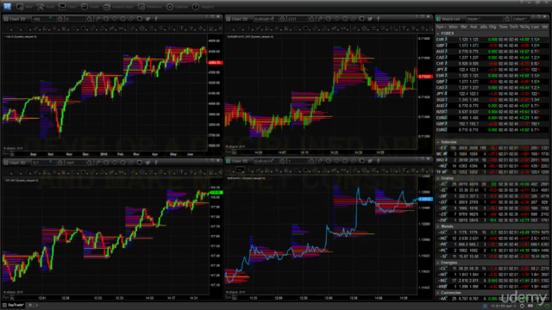Select ellipse drawing tool in NQ chart toolbar
Viewport: 552px width, 310px height.
74,28
